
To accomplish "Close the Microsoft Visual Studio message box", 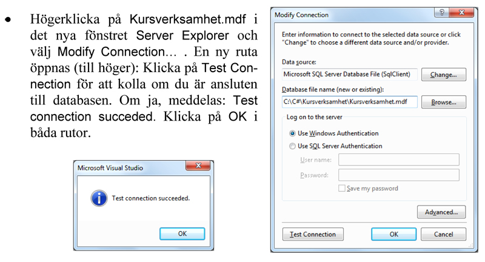I will pyautogui.click(x=199, y=167).
